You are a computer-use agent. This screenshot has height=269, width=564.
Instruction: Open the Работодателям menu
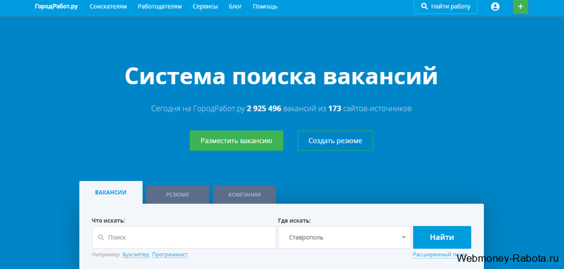coord(159,7)
